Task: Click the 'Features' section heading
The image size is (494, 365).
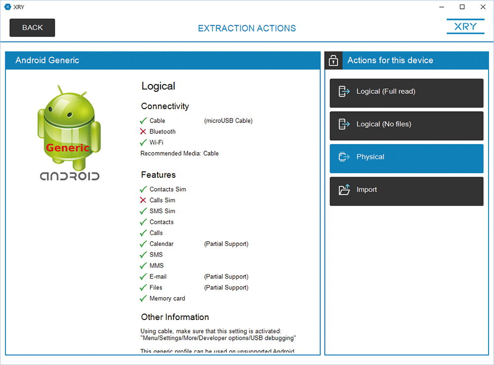Action: [x=159, y=175]
